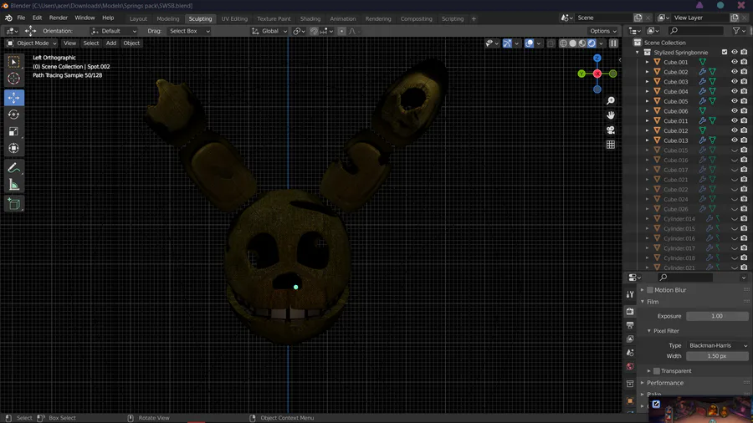Image resolution: width=753 pixels, height=423 pixels.
Task: Adjust the Exposure value field
Action: 717,316
